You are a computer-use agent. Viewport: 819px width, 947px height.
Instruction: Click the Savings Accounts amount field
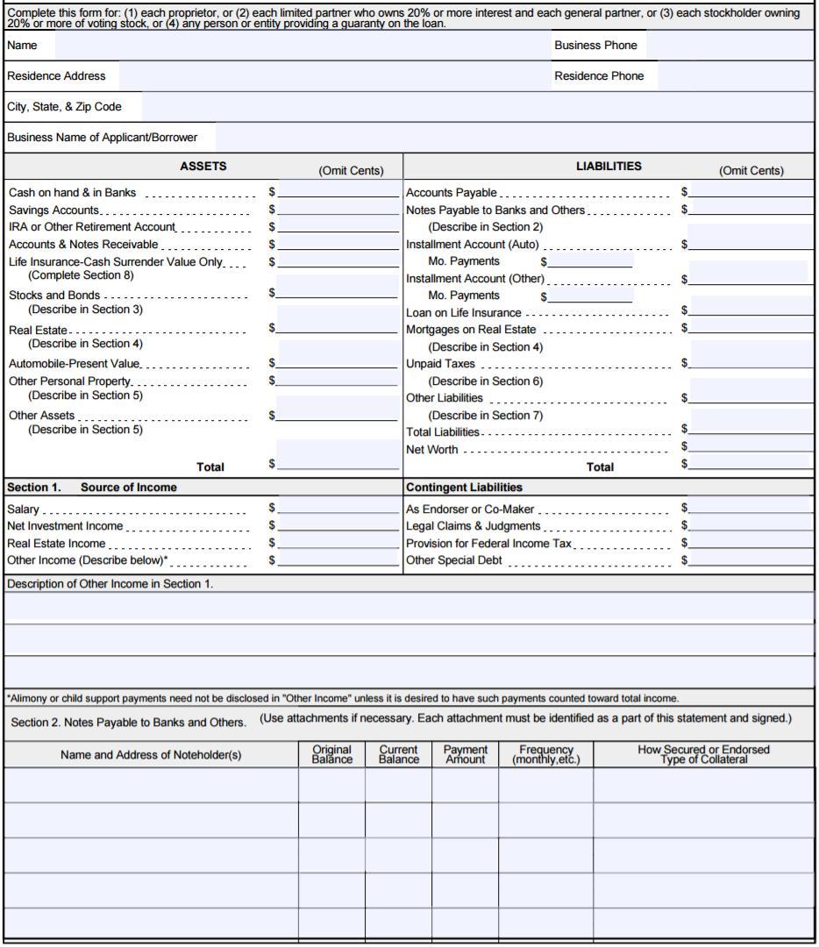pyautogui.click(x=338, y=209)
